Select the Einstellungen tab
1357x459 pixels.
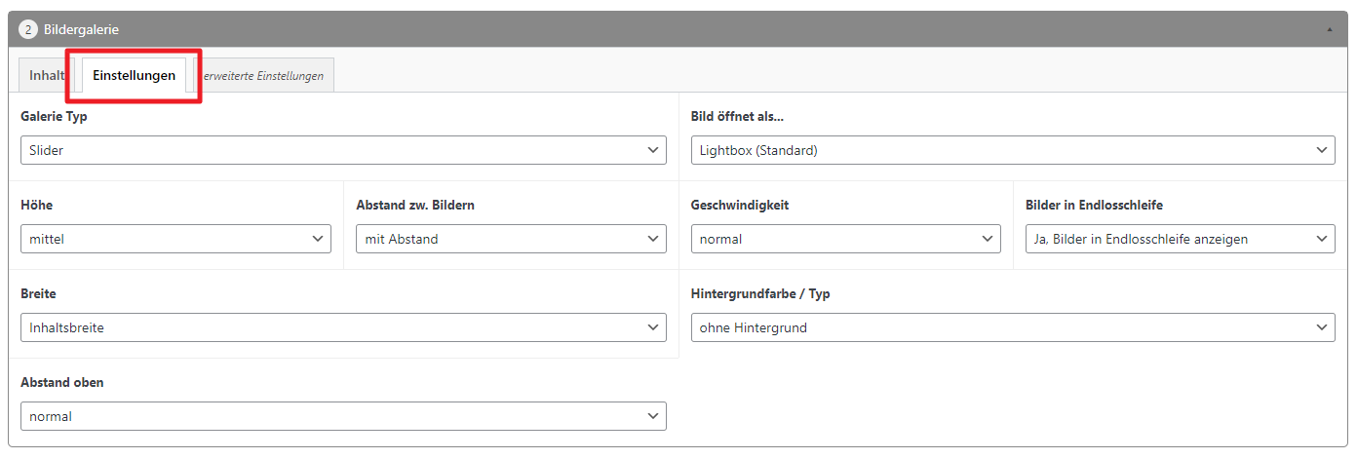[134, 75]
